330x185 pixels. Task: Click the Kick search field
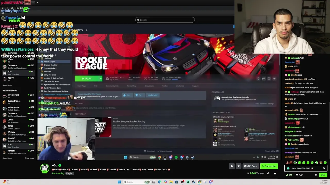pos(165,20)
